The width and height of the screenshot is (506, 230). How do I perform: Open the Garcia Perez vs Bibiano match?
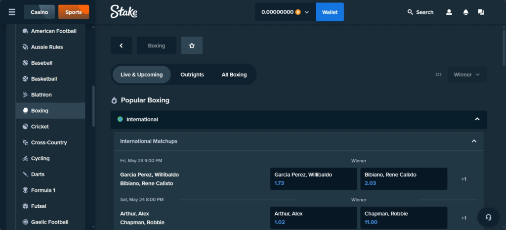tap(149, 179)
